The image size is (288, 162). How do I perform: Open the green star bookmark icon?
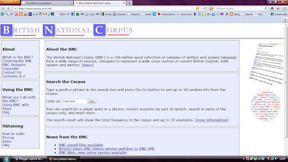(77, 14)
